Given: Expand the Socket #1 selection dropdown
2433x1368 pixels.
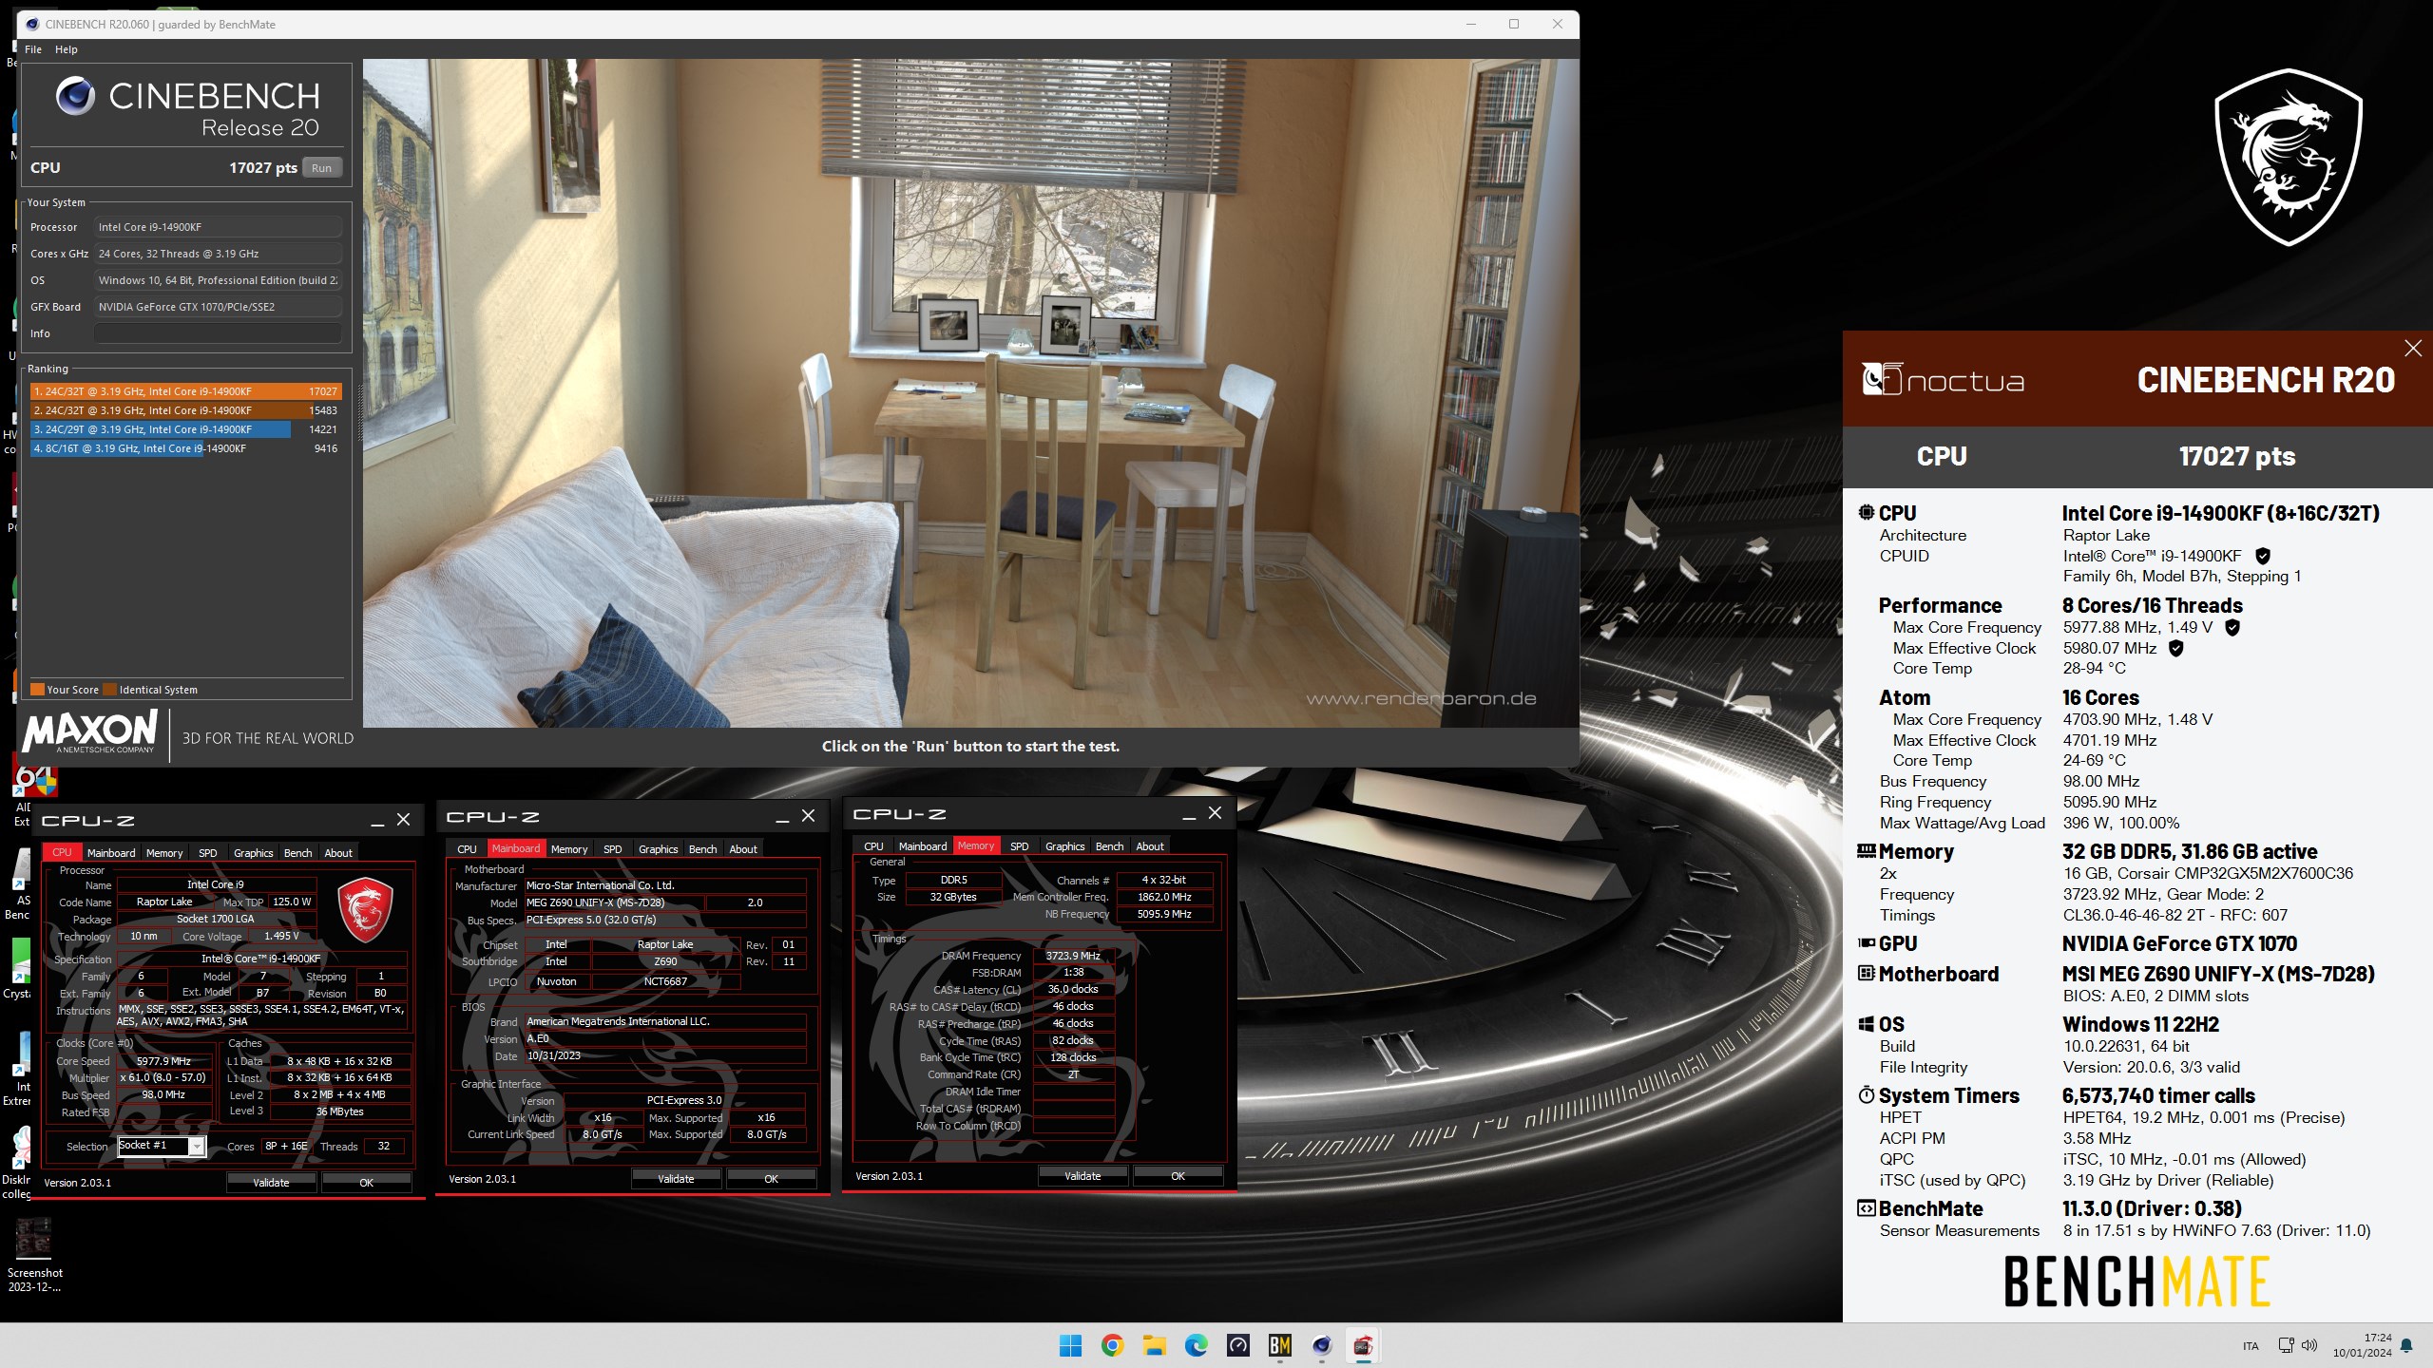Looking at the screenshot, I should click(196, 1147).
